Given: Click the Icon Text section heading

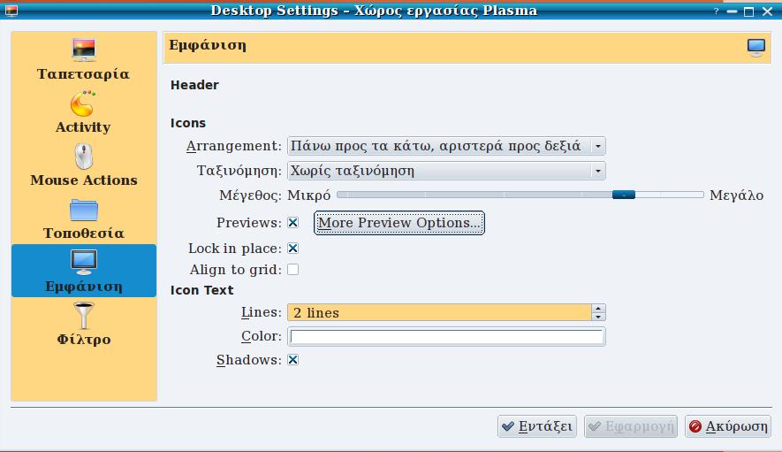Looking at the screenshot, I should [202, 290].
